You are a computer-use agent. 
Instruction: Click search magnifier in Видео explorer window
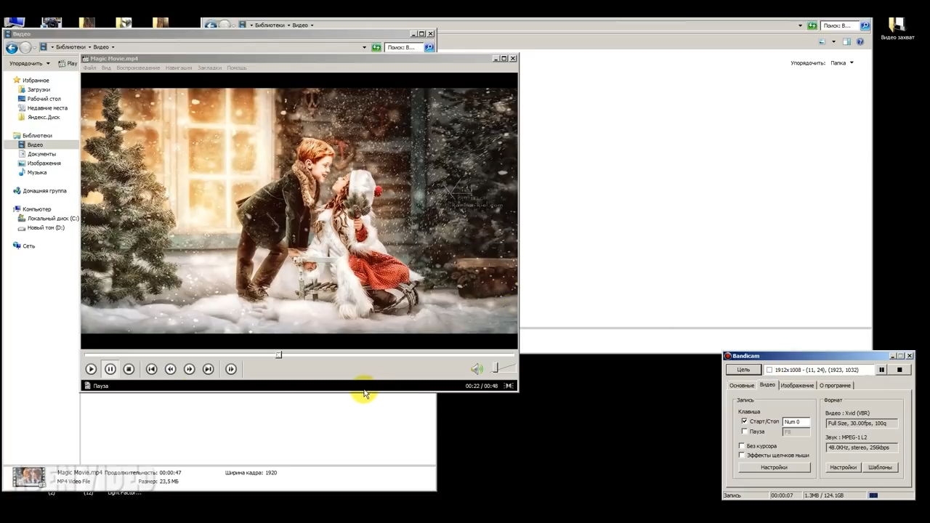[x=429, y=47]
